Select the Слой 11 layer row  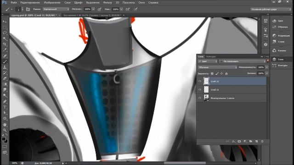[232, 90]
